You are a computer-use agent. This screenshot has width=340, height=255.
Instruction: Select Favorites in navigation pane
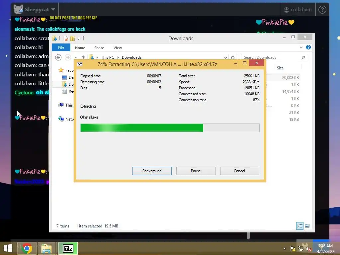tap(66, 70)
